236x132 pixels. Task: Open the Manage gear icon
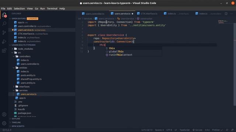pyautogui.click(x=4, y=123)
